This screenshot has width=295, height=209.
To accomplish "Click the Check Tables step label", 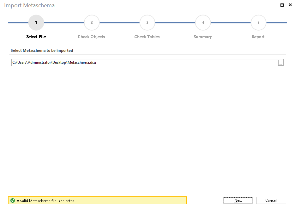I will (147, 37).
